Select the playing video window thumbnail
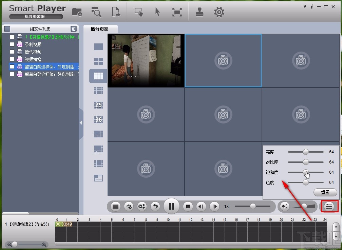Viewport: 342px width, 250px height. (146, 60)
